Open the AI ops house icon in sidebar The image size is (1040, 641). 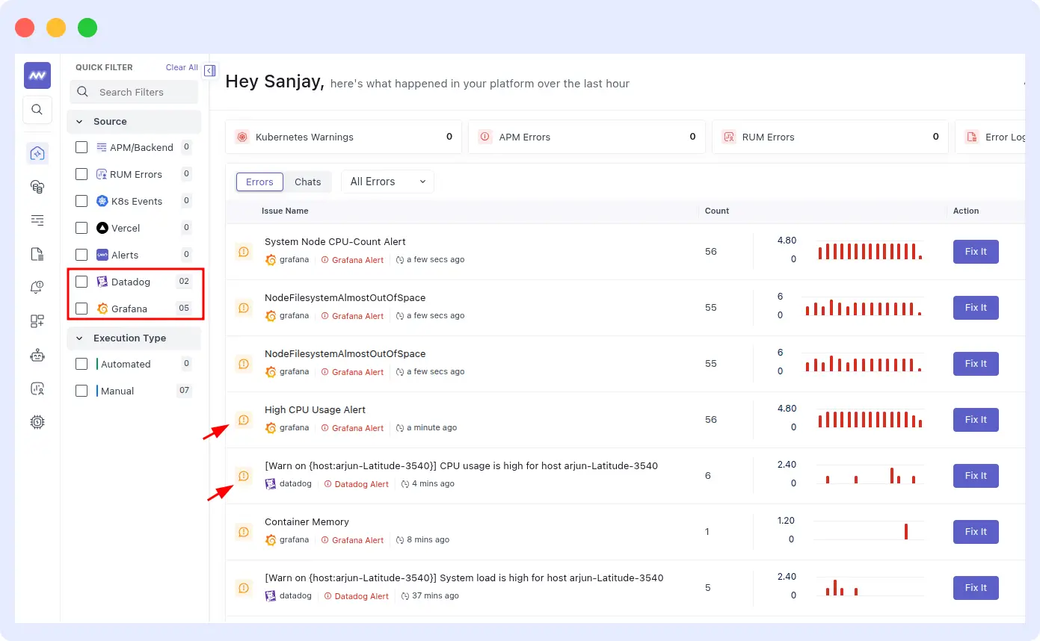click(37, 154)
